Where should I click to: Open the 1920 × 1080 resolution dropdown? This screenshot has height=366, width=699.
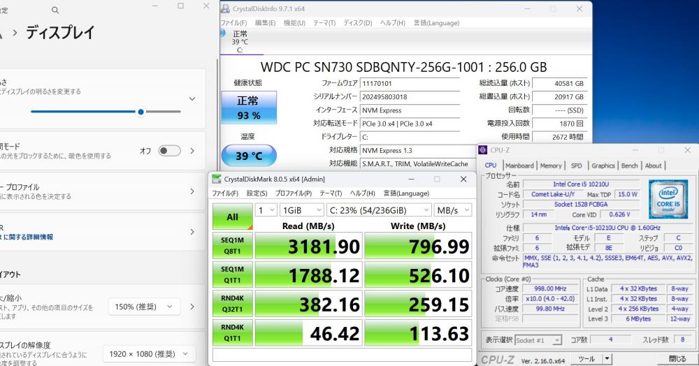[x=149, y=354]
